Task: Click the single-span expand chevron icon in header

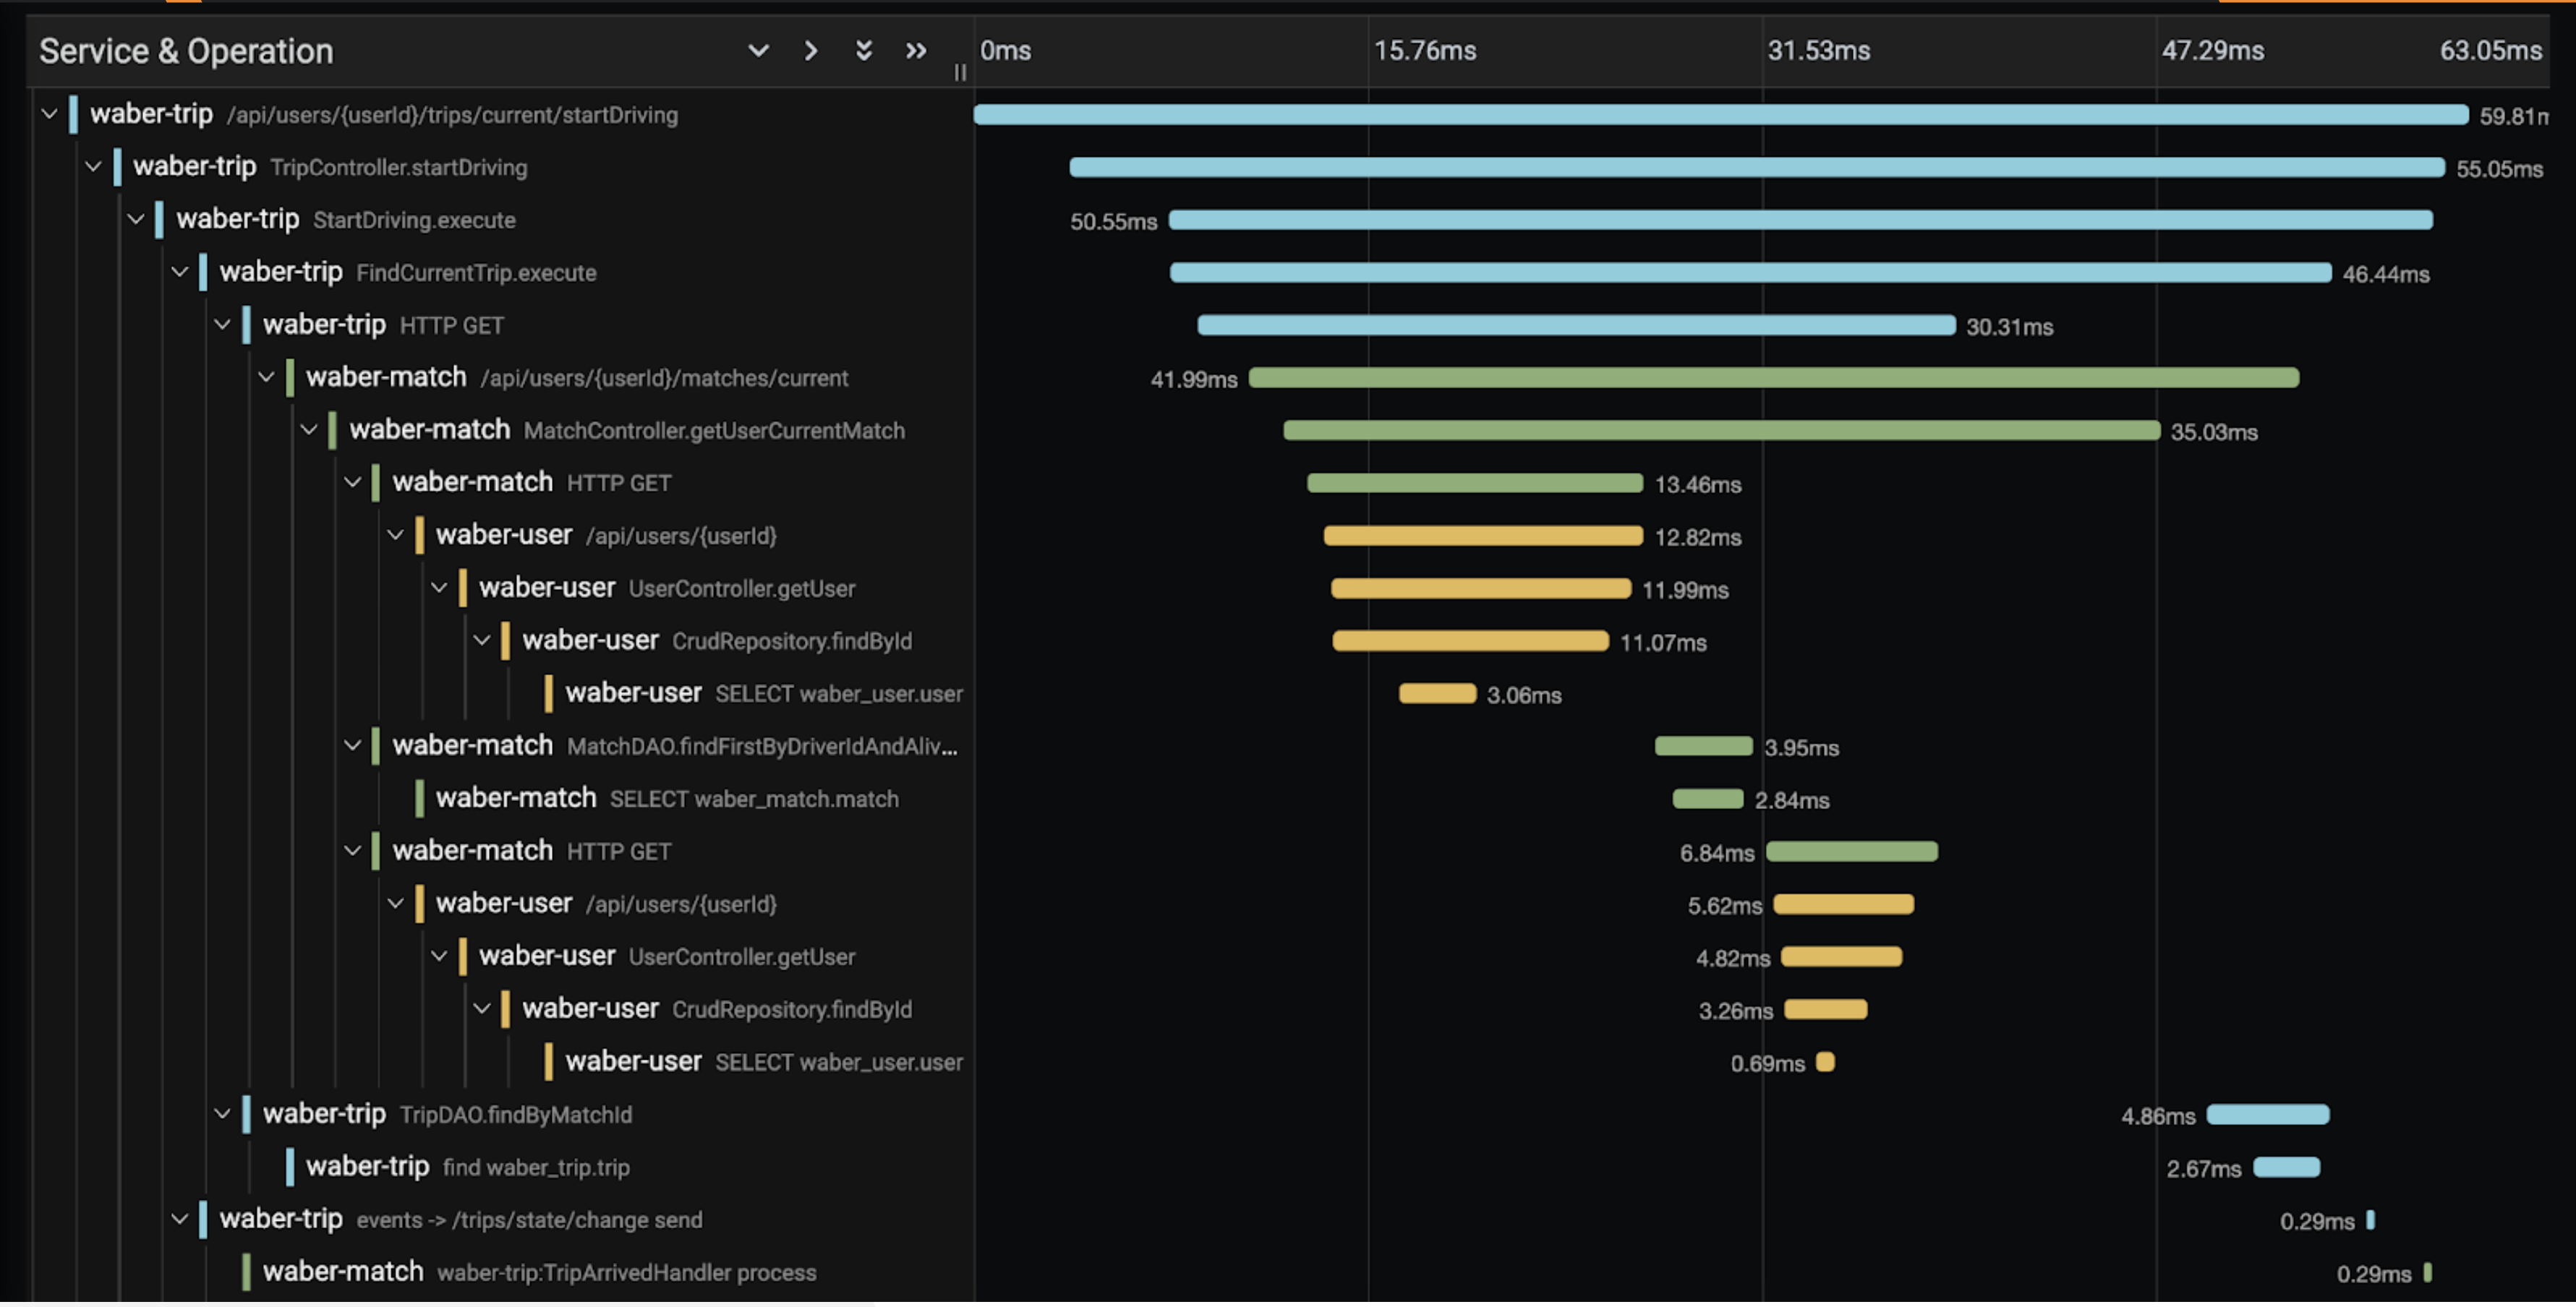Action: click(811, 51)
